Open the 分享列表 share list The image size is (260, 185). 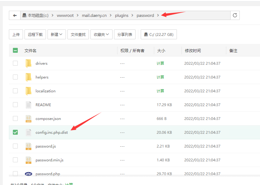click(125, 35)
